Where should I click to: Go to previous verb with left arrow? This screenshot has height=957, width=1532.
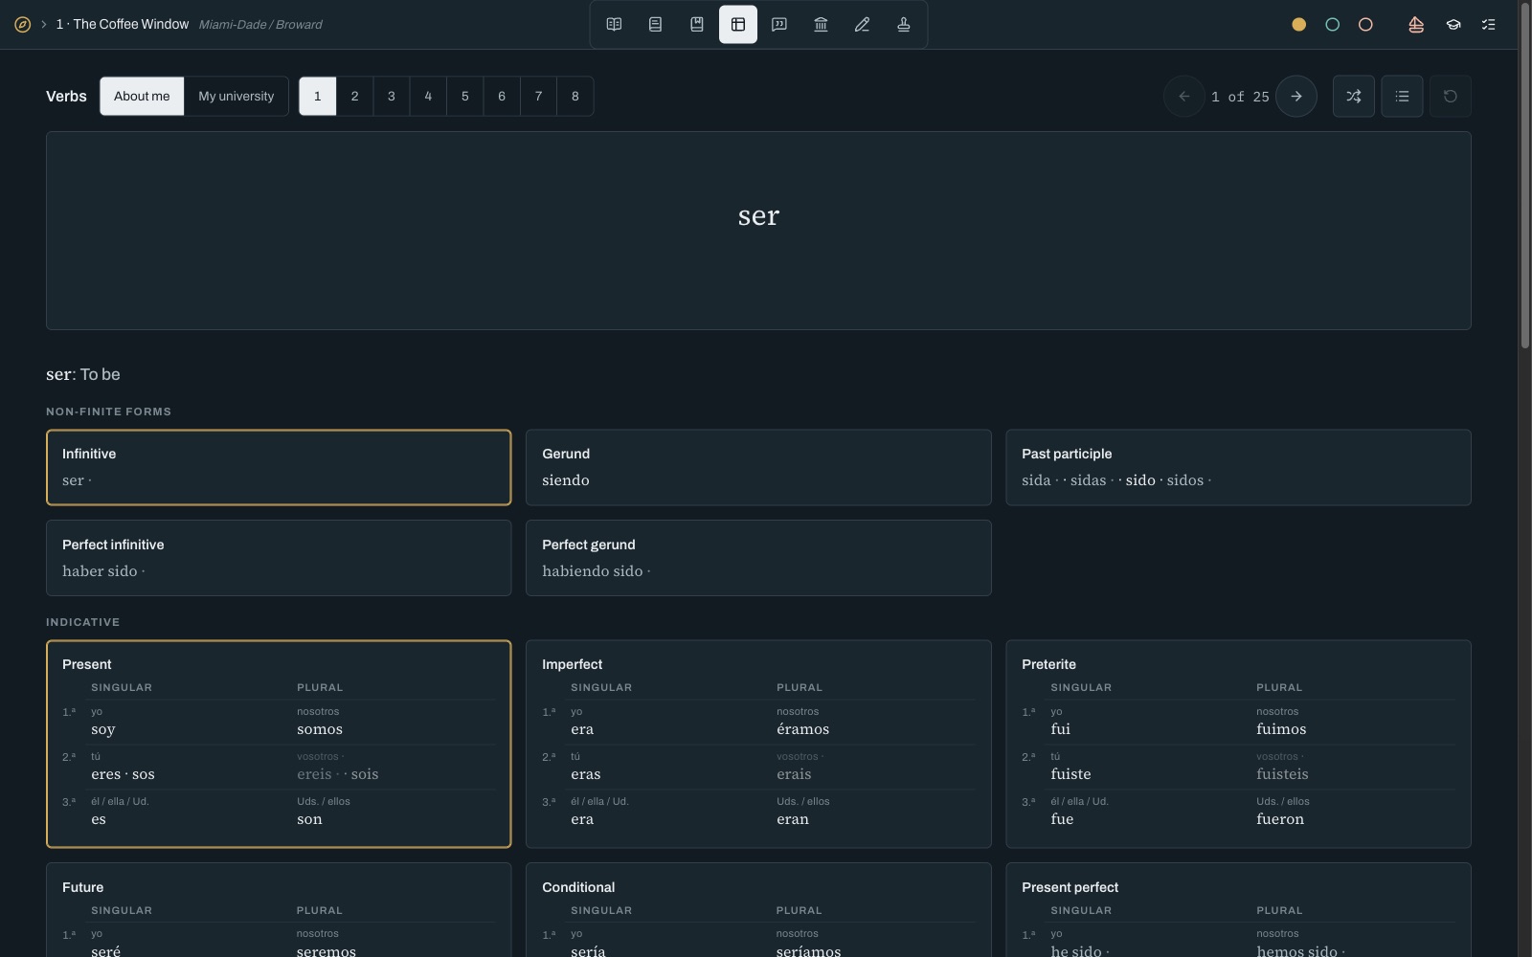click(x=1184, y=96)
